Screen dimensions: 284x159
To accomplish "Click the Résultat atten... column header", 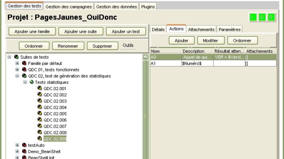I will (x=229, y=51).
